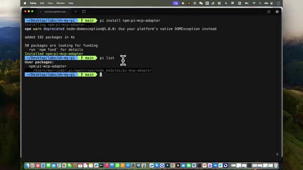This screenshot has height=170, width=303.
Task: Launch Safari from the Dock
Action: coord(43,165)
